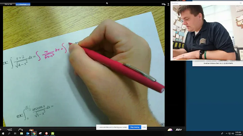
Task: Maximize the DroidCam window
Action: pyautogui.click(x=241, y=3)
